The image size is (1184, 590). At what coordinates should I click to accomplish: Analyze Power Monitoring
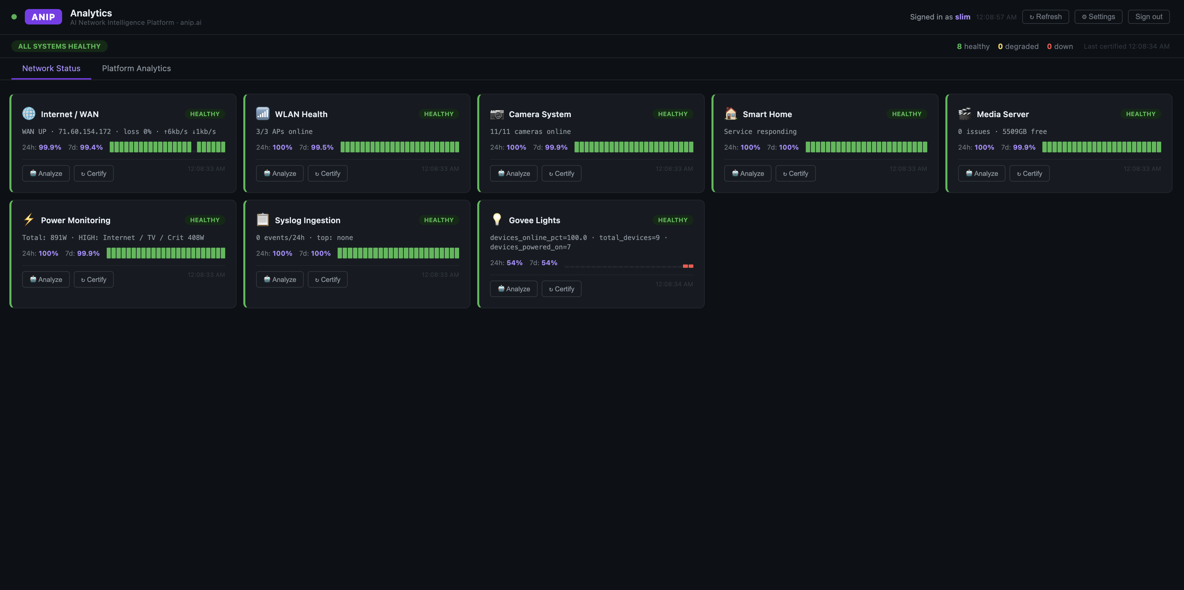46,280
